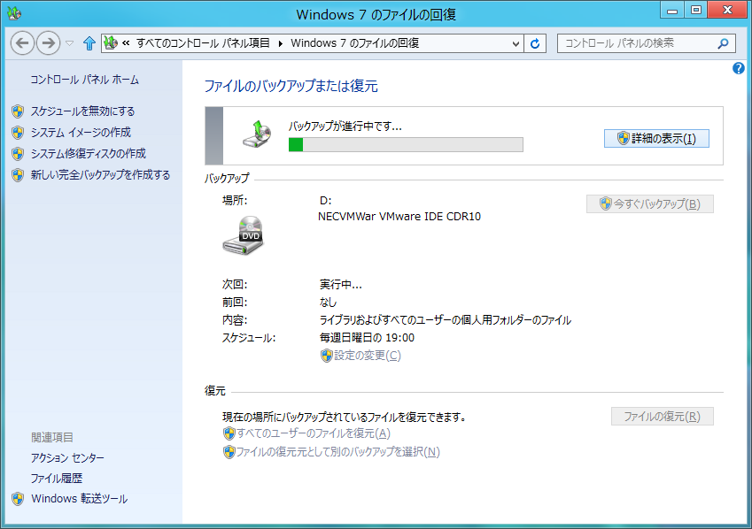Click shield icon beside システム イメージの作成

(18, 133)
